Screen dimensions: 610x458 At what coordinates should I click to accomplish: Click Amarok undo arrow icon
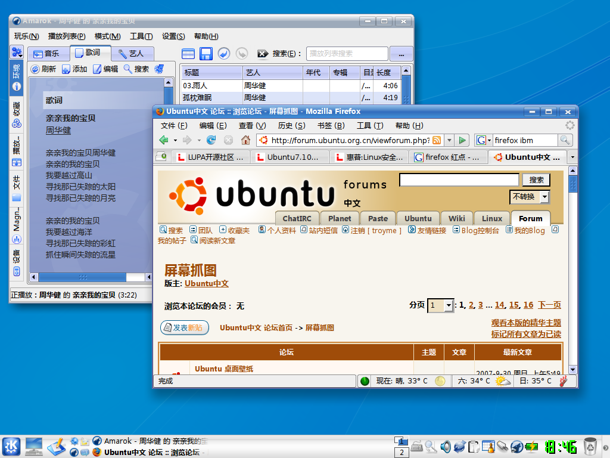[x=224, y=53]
